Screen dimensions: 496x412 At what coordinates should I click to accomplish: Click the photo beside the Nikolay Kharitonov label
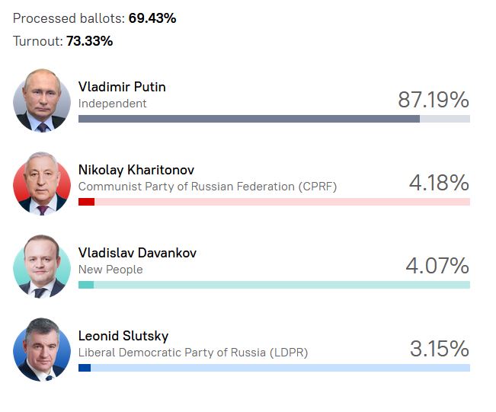[x=42, y=184]
